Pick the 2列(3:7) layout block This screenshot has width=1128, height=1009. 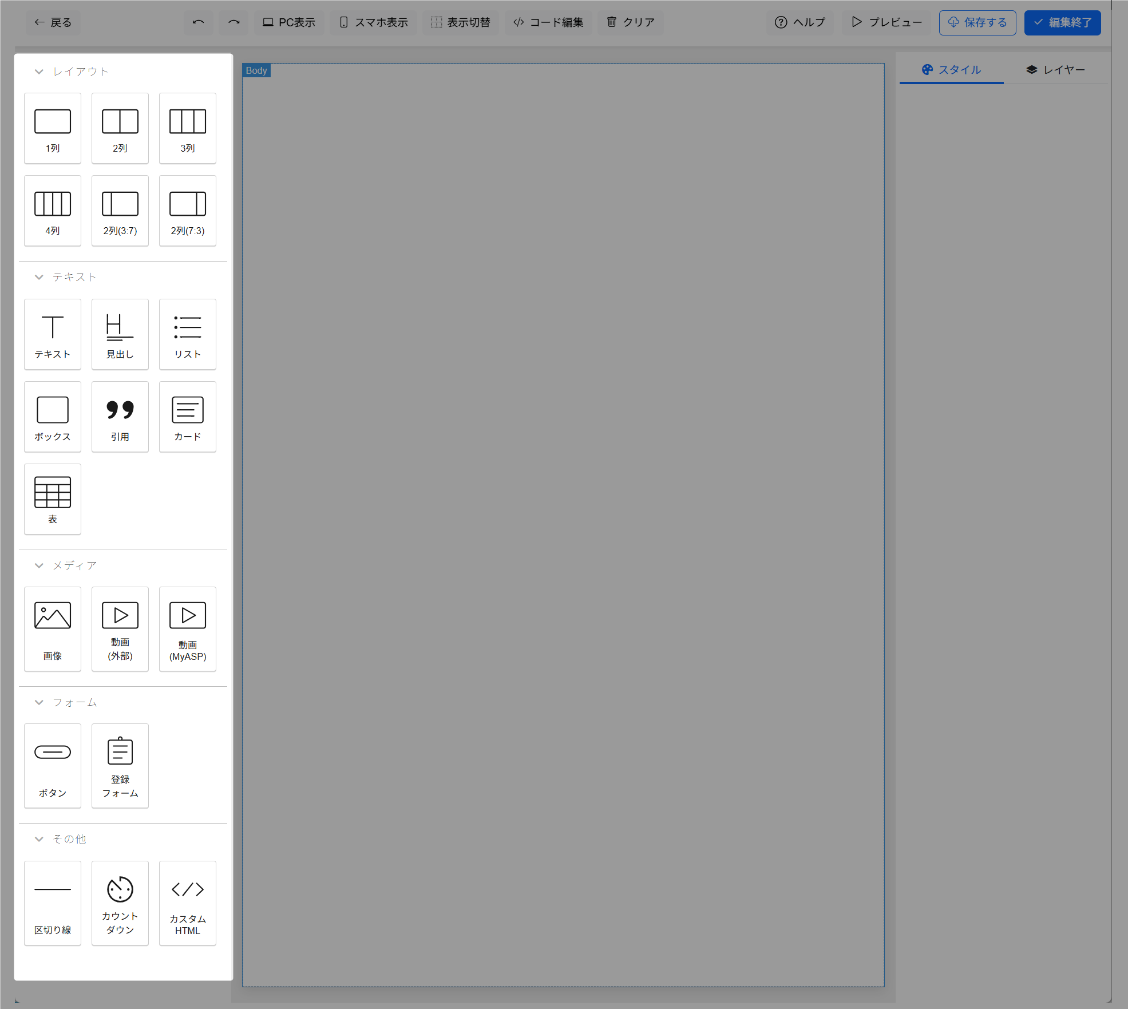120,211
